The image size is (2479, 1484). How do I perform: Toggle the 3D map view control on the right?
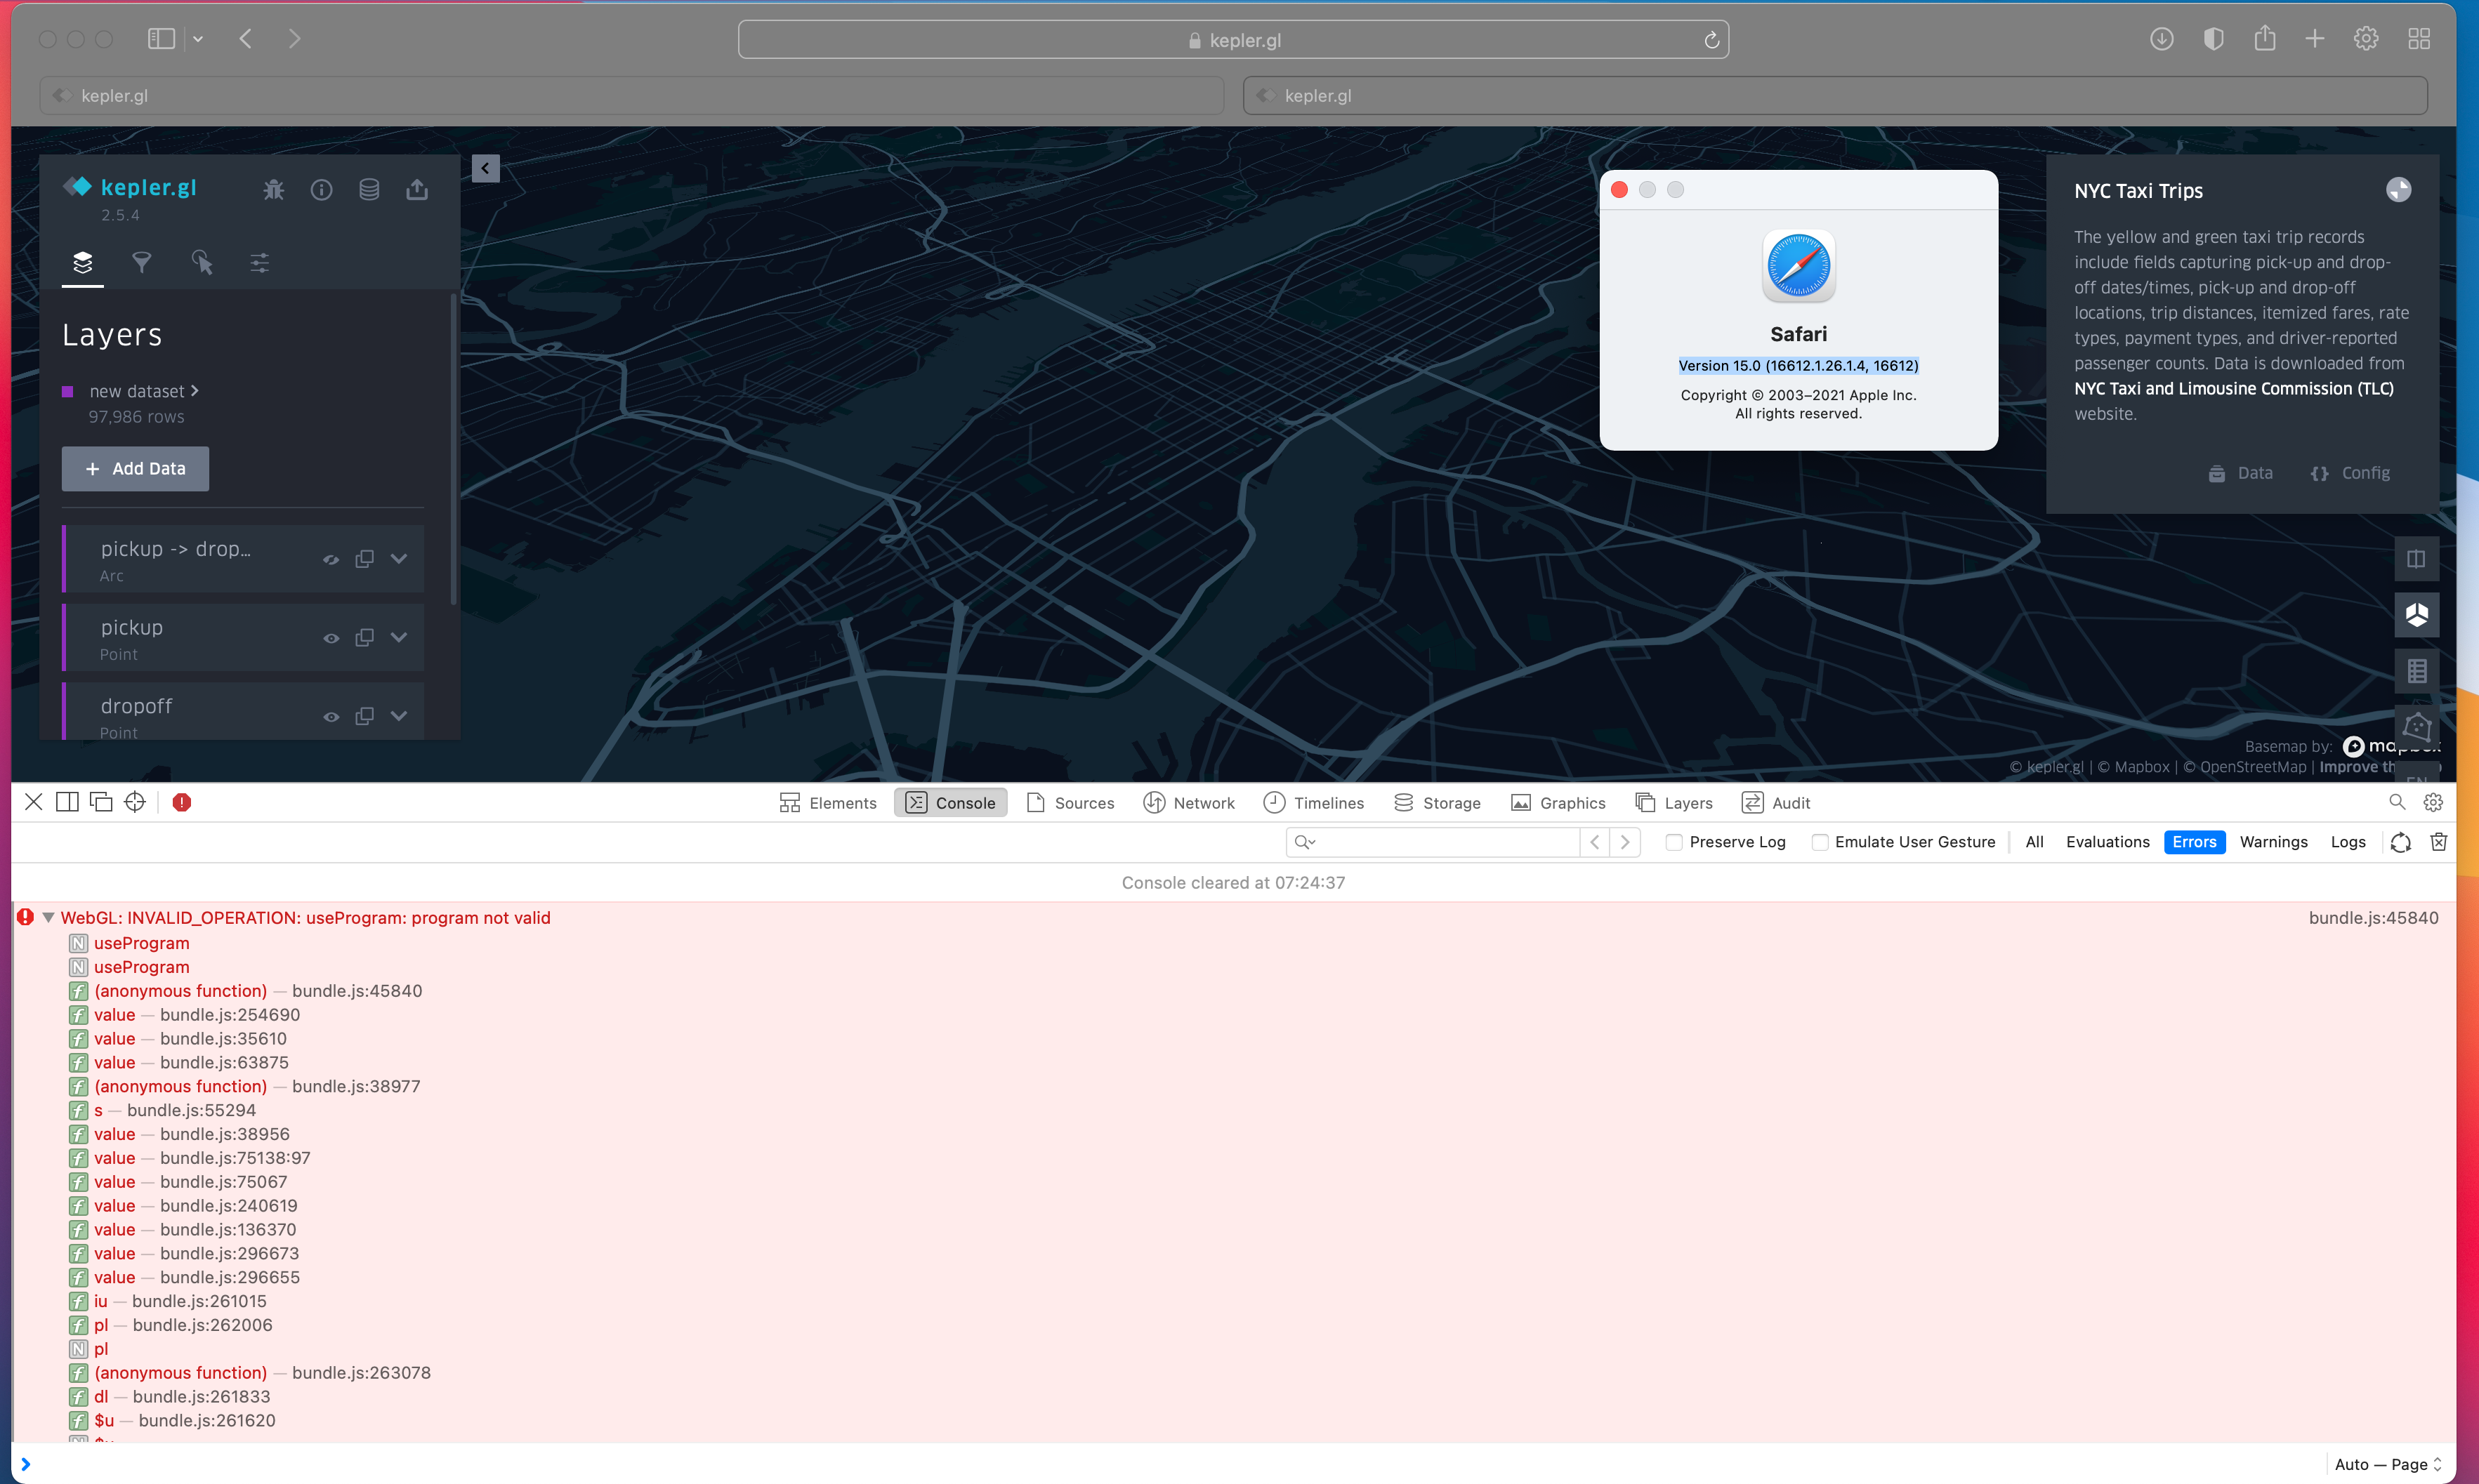click(x=2417, y=615)
